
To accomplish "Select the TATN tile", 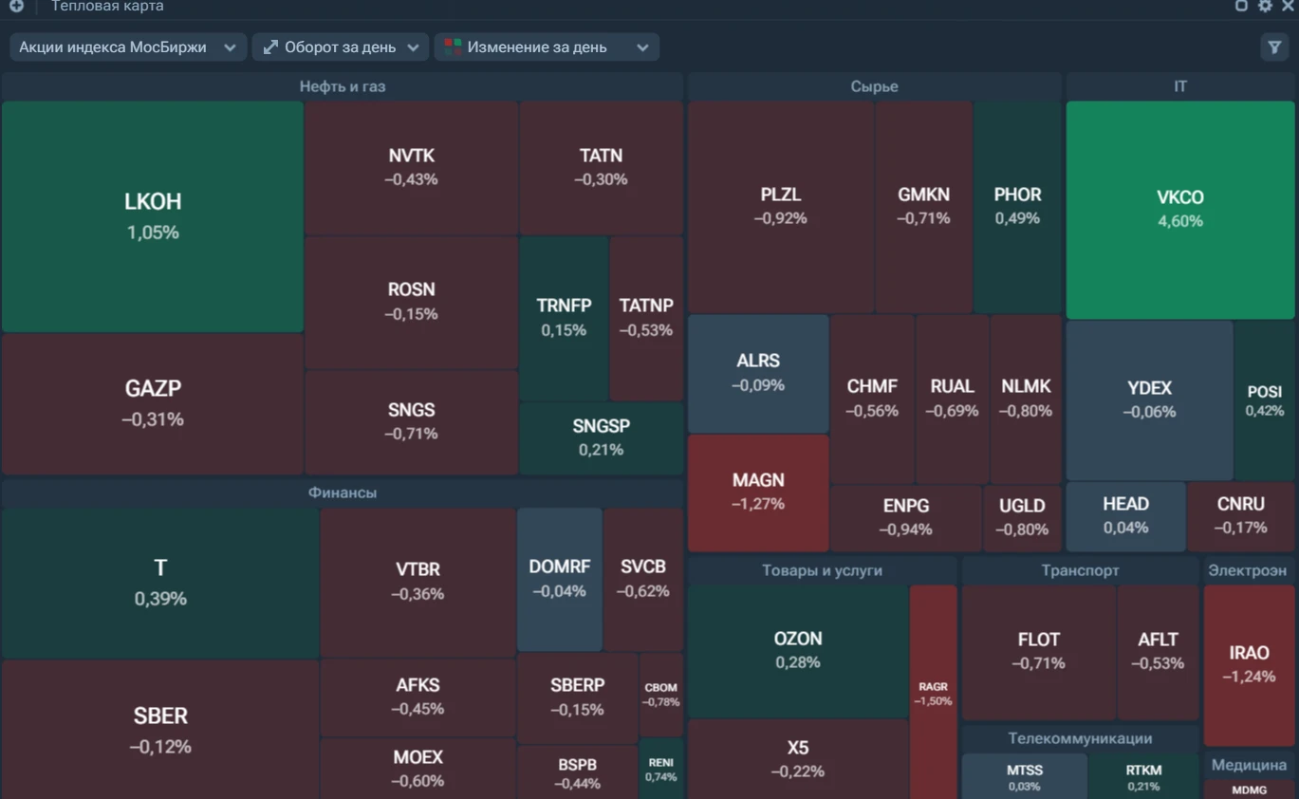I will (x=602, y=167).
